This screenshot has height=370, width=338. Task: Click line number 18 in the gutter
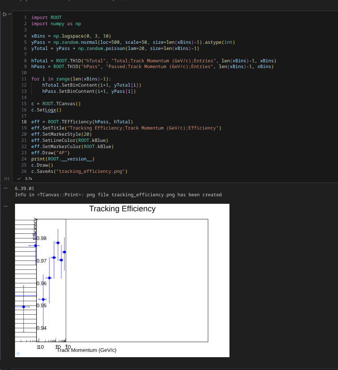click(24, 122)
